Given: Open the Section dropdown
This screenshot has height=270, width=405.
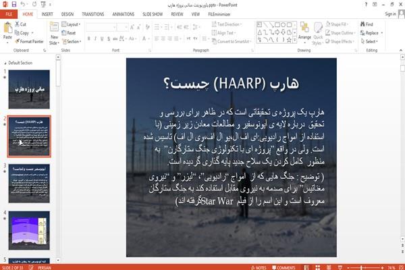Looking at the screenshot, I should [x=72, y=41].
